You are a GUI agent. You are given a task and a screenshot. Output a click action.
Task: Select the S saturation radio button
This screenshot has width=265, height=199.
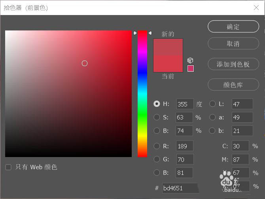[157, 117]
